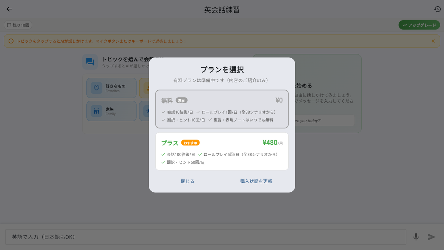Click 閉じる to close the dialog
The image size is (444, 250).
pyautogui.click(x=188, y=181)
